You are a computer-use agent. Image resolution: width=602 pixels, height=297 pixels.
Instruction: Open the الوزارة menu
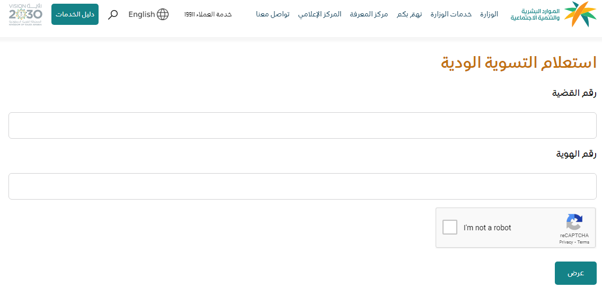[x=489, y=14]
